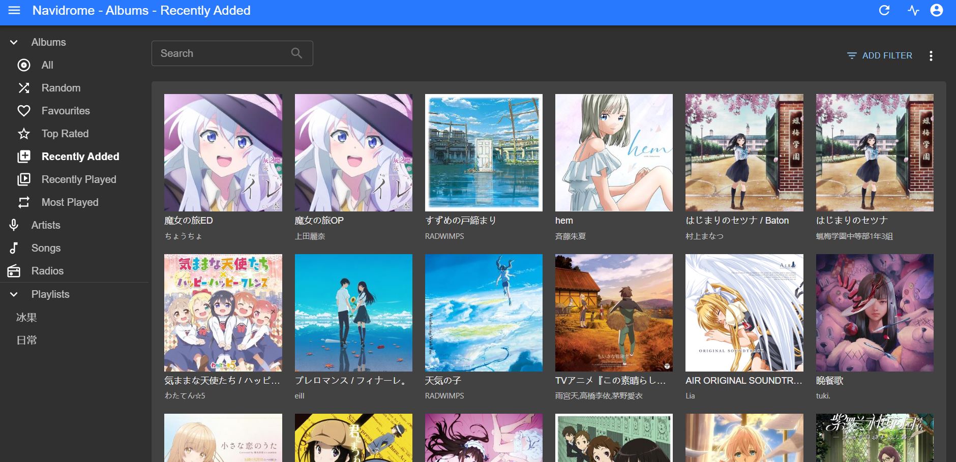Select All in the Albums menu

(x=47, y=65)
